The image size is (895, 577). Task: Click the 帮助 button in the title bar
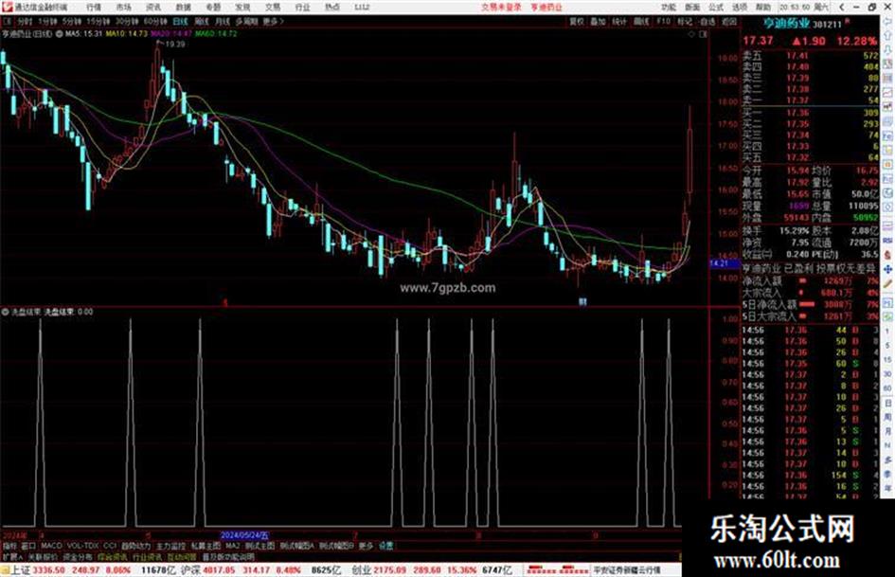pyautogui.click(x=763, y=7)
